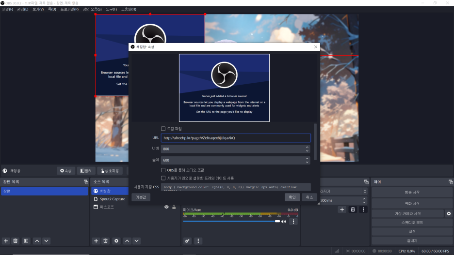Click the properties dialog vertical scrollbar
This screenshot has height=255, width=454.
pos(315,141)
